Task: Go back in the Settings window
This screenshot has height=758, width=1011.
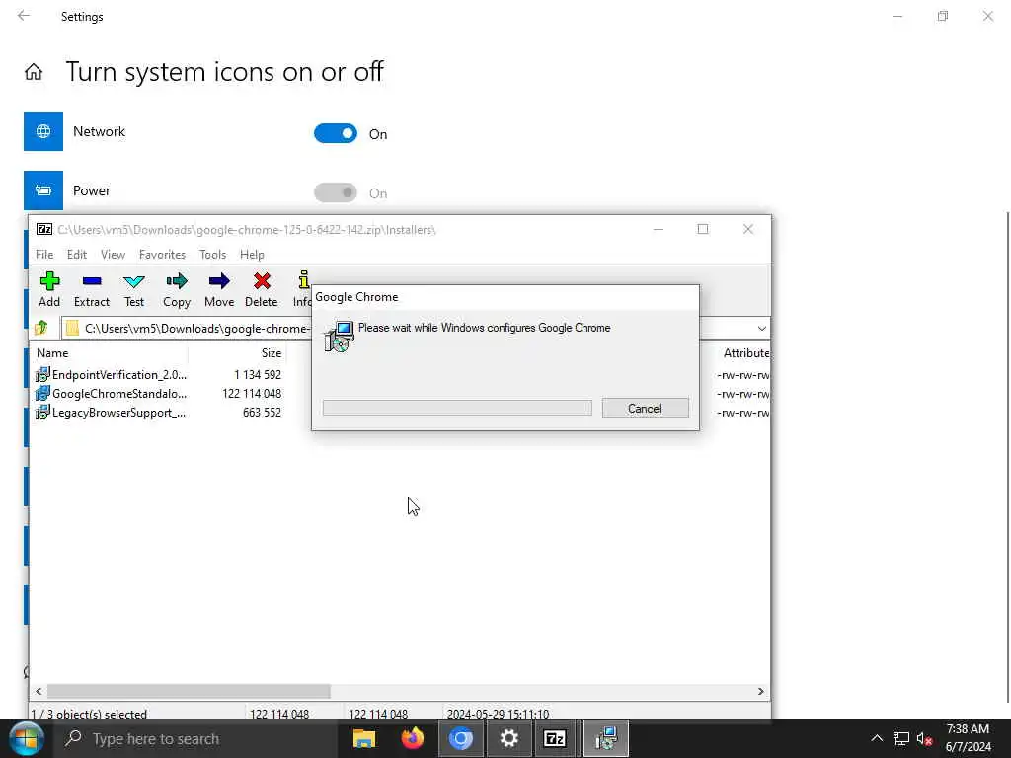Action: point(24,16)
